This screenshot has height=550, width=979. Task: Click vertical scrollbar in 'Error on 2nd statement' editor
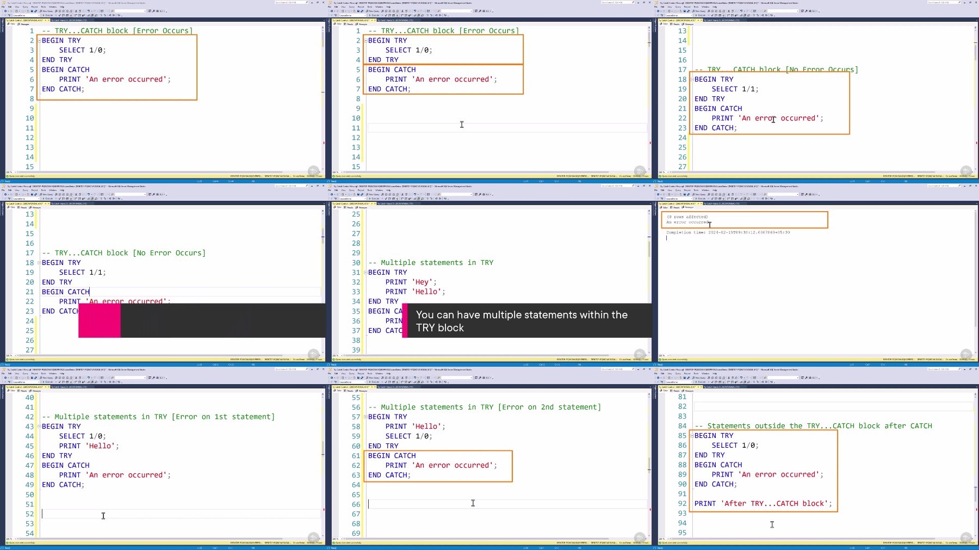649,465
